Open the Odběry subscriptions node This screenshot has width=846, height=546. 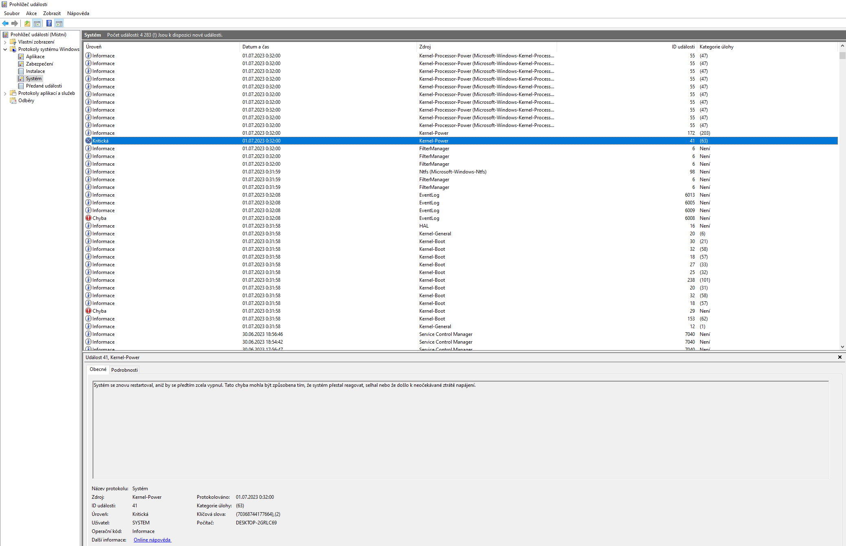pyautogui.click(x=26, y=101)
